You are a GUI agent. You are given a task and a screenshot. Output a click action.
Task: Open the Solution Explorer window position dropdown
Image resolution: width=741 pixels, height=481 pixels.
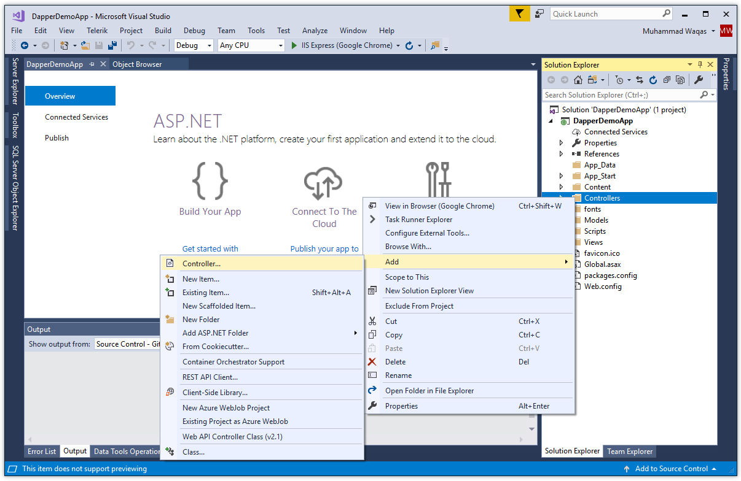(x=690, y=64)
